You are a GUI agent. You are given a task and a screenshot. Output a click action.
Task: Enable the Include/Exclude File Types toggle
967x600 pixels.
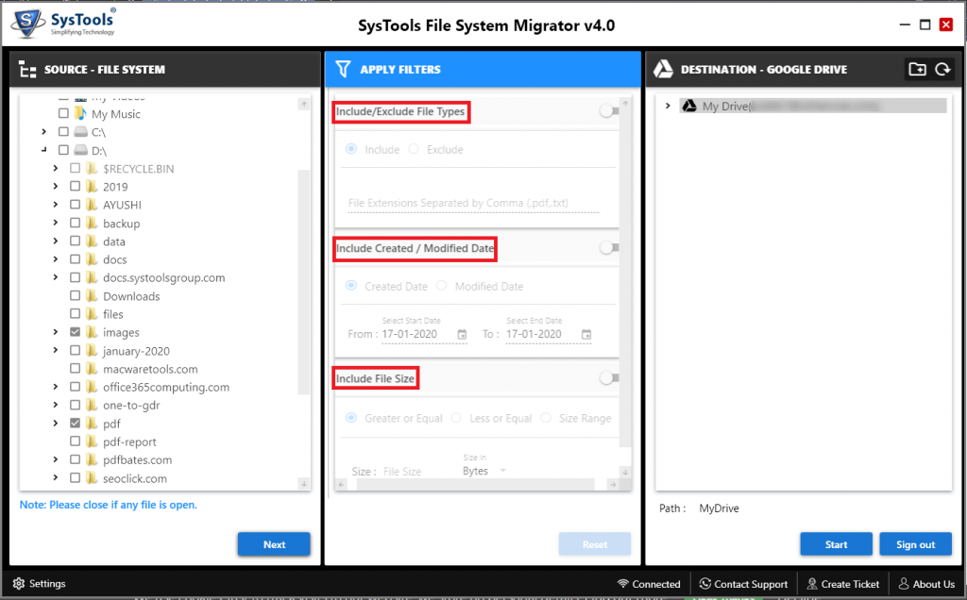tap(609, 111)
